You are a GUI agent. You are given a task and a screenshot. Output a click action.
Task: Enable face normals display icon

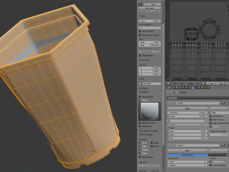146,166
